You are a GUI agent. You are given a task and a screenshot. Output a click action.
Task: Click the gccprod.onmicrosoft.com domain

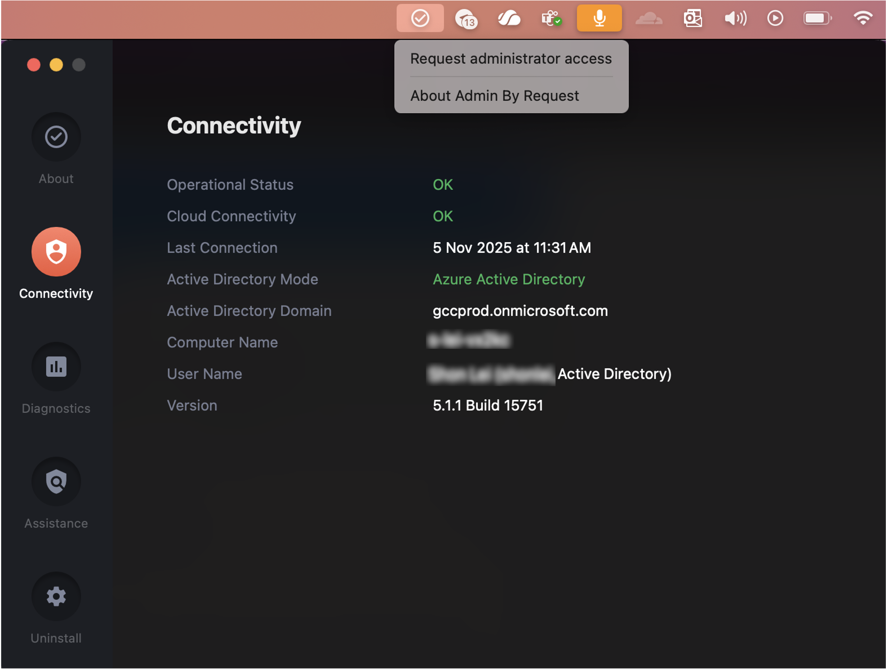[520, 311]
